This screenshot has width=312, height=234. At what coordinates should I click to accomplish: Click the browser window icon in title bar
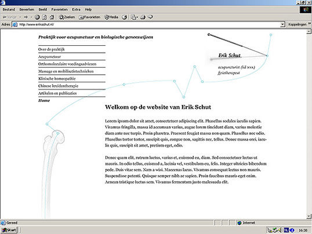tap(3, 2)
